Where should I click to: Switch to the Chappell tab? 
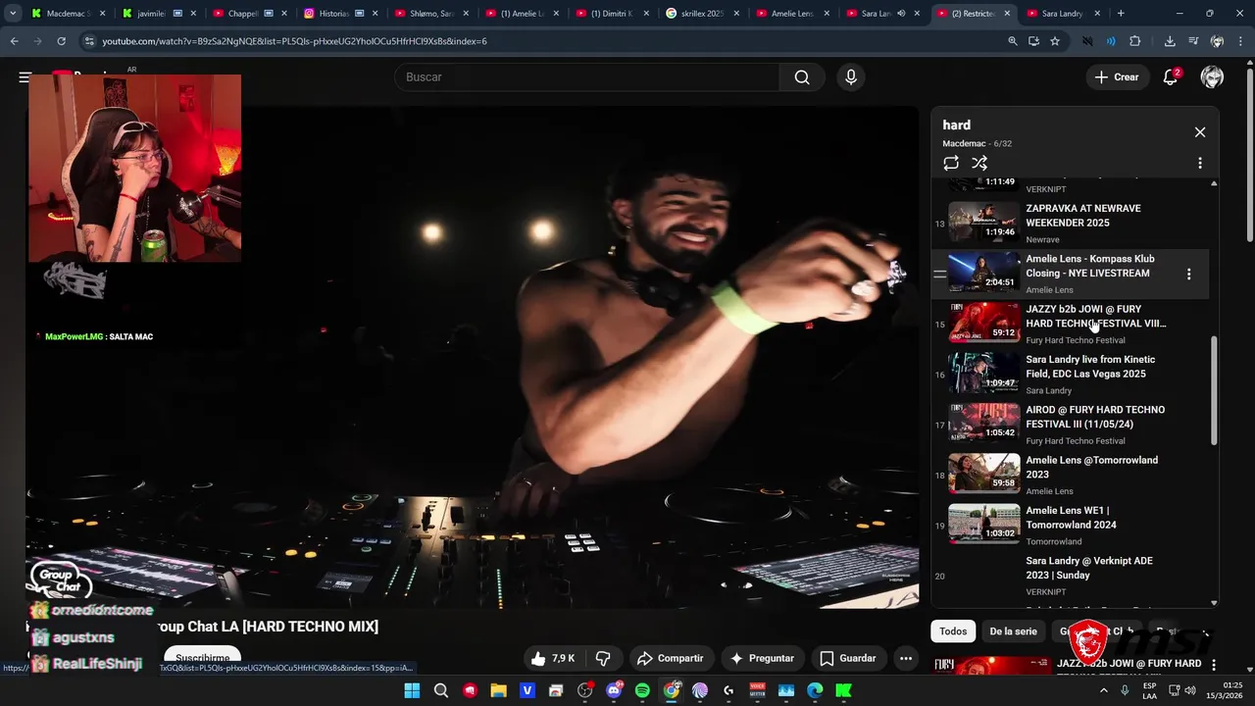251,14
